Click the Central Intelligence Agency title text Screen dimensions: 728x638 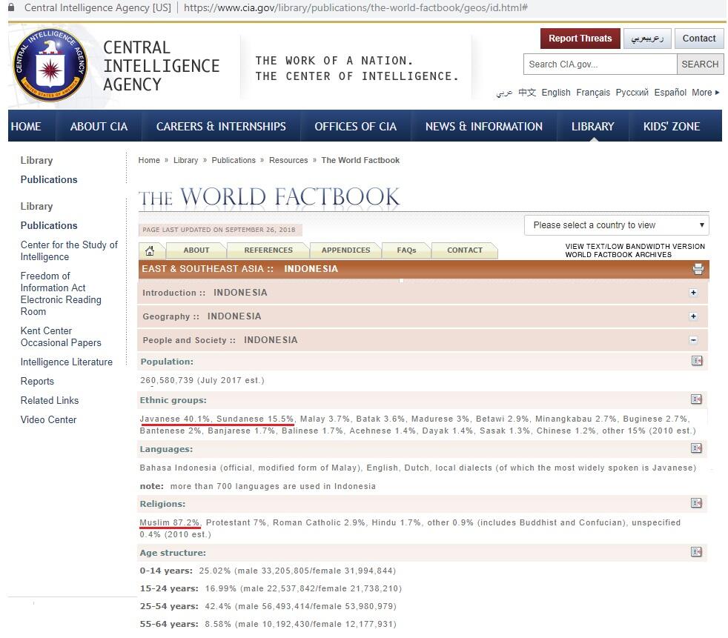point(161,66)
